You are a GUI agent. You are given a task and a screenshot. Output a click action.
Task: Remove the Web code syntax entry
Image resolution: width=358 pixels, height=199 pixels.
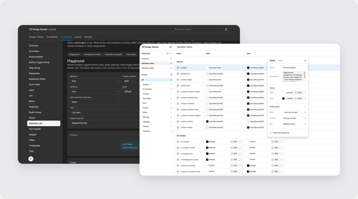[x=305, y=112]
